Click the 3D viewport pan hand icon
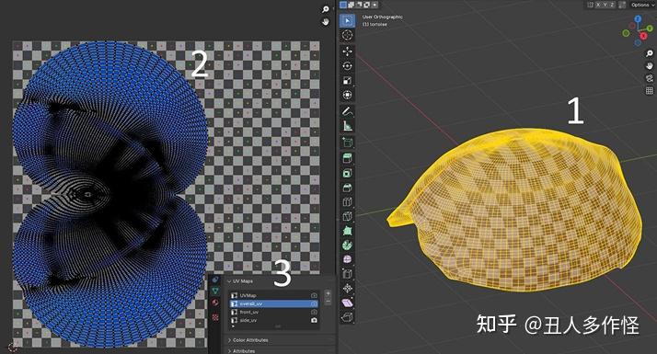The height and width of the screenshot is (354, 657). [x=649, y=66]
